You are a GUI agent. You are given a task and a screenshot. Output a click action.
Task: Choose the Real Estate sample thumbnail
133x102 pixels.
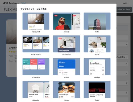tap(66, 44)
